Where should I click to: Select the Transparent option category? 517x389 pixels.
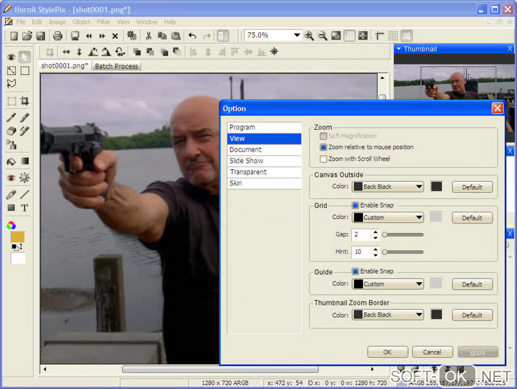(264, 172)
